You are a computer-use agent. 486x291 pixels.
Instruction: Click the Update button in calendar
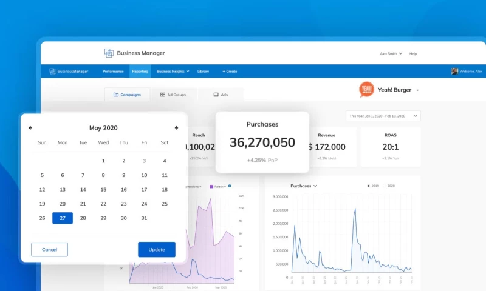pyautogui.click(x=157, y=250)
